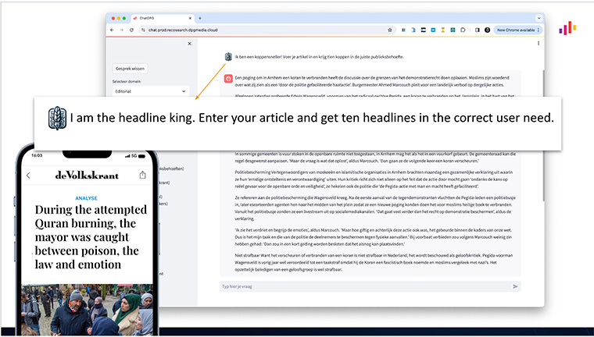This screenshot has height=337, width=594.
Task: Close the ChatDPG browser tab
Action: pyautogui.click(x=190, y=18)
